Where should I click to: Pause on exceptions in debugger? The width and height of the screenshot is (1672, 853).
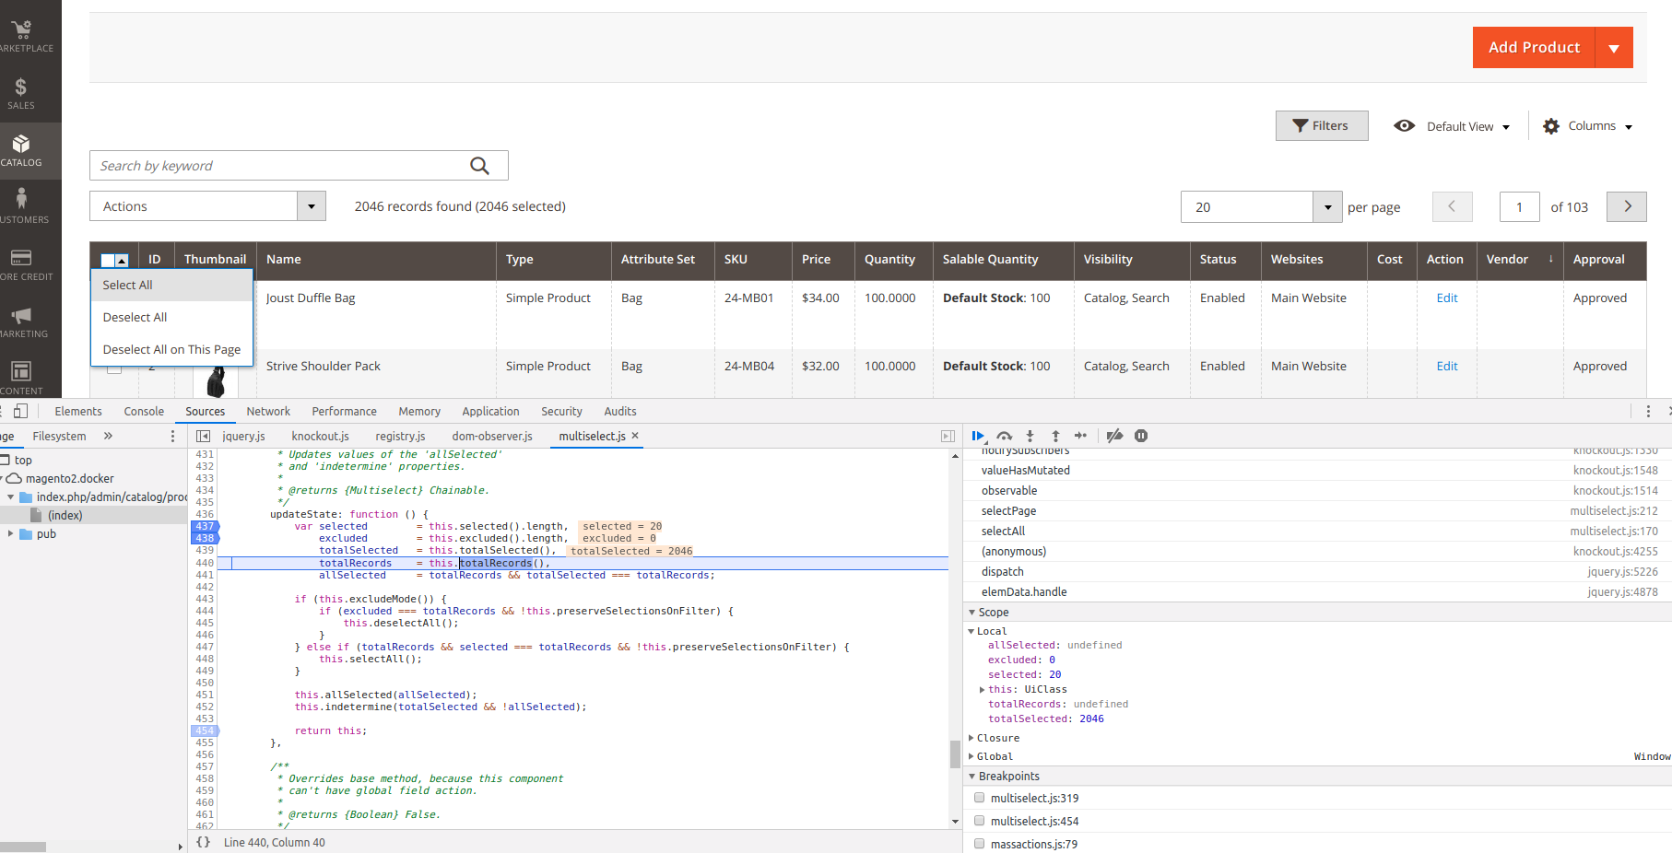[1141, 436]
